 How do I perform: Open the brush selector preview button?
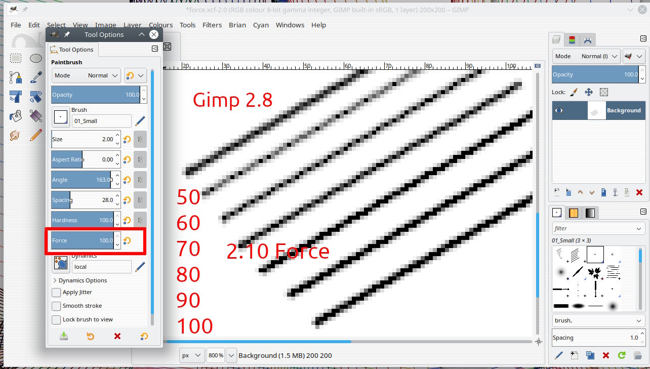coord(61,116)
